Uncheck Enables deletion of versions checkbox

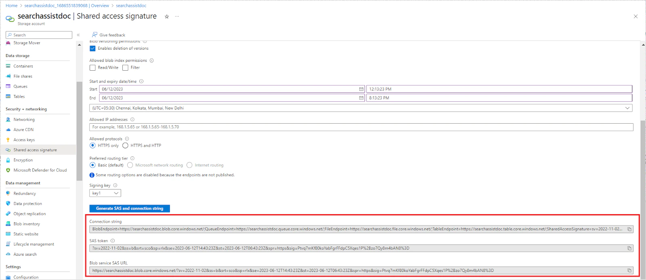click(92, 48)
